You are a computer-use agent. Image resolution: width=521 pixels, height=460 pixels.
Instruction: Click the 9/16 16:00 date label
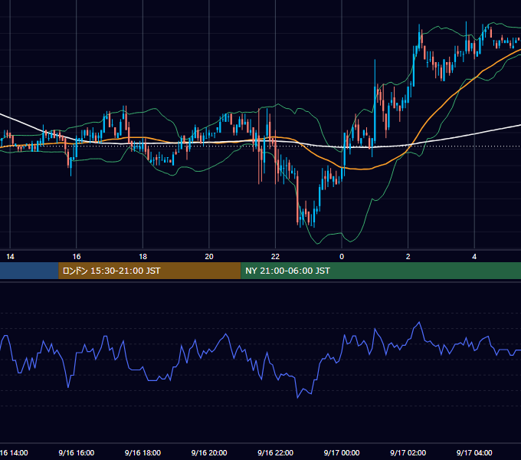tap(77, 452)
